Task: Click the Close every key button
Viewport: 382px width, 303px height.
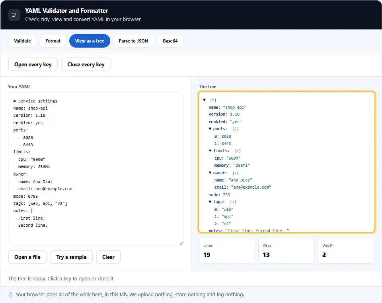Action: point(86,64)
